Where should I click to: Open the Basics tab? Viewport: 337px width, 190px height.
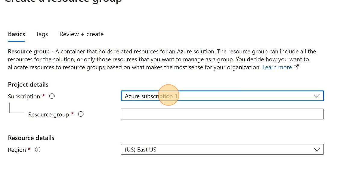tap(17, 34)
